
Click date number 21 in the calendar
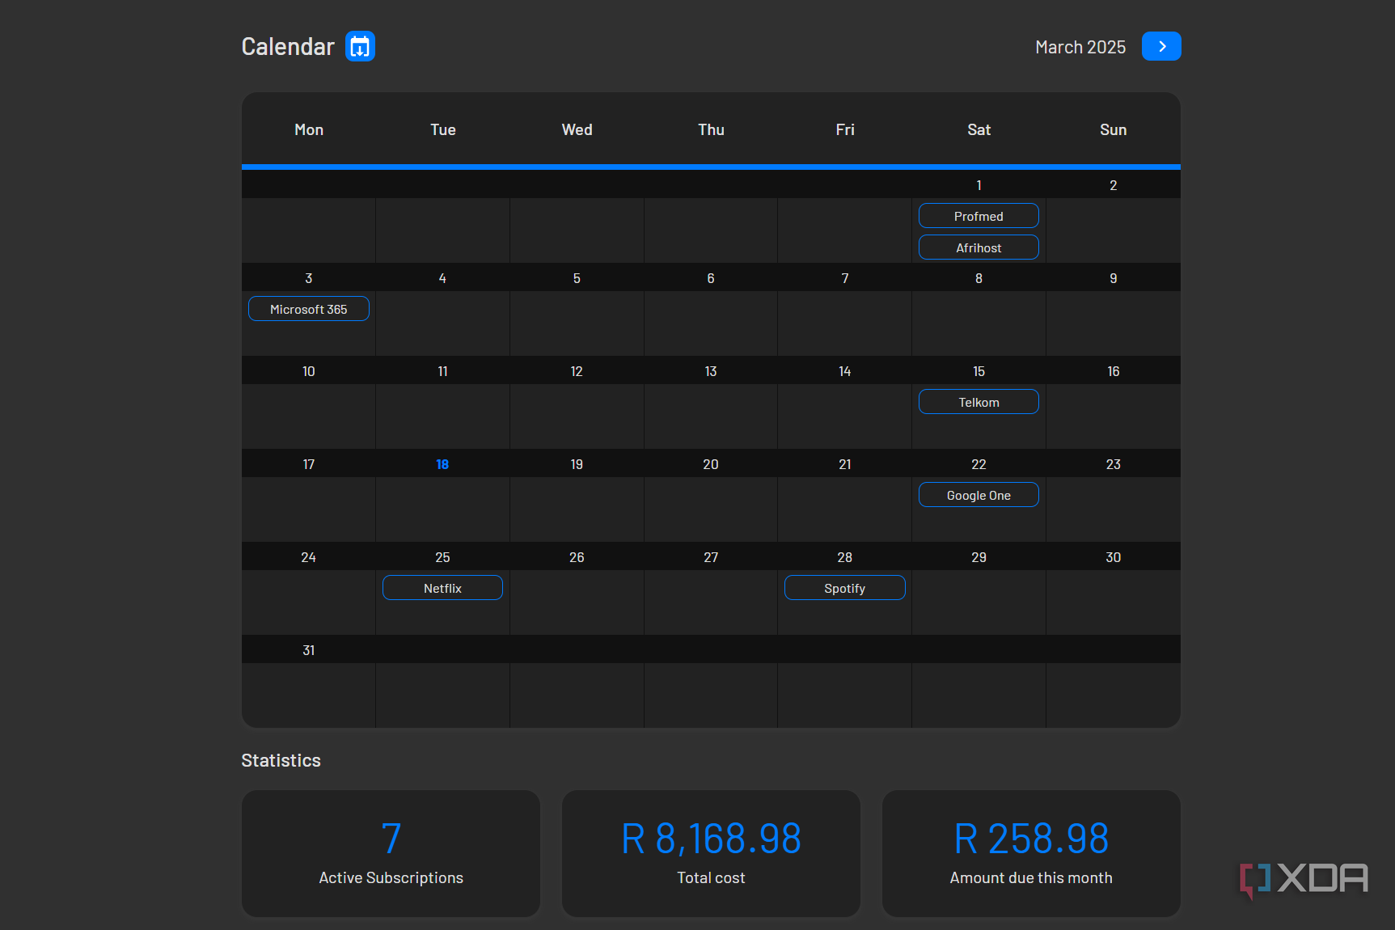tap(845, 464)
